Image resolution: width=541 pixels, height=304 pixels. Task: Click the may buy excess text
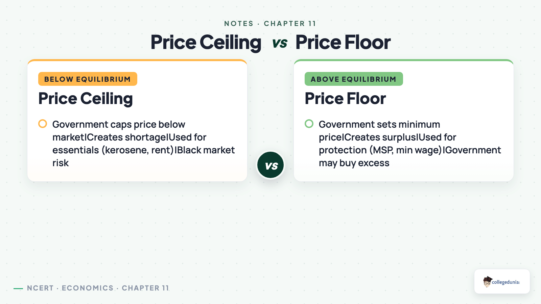click(x=354, y=163)
